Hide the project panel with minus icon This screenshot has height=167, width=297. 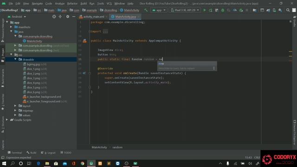(74, 17)
